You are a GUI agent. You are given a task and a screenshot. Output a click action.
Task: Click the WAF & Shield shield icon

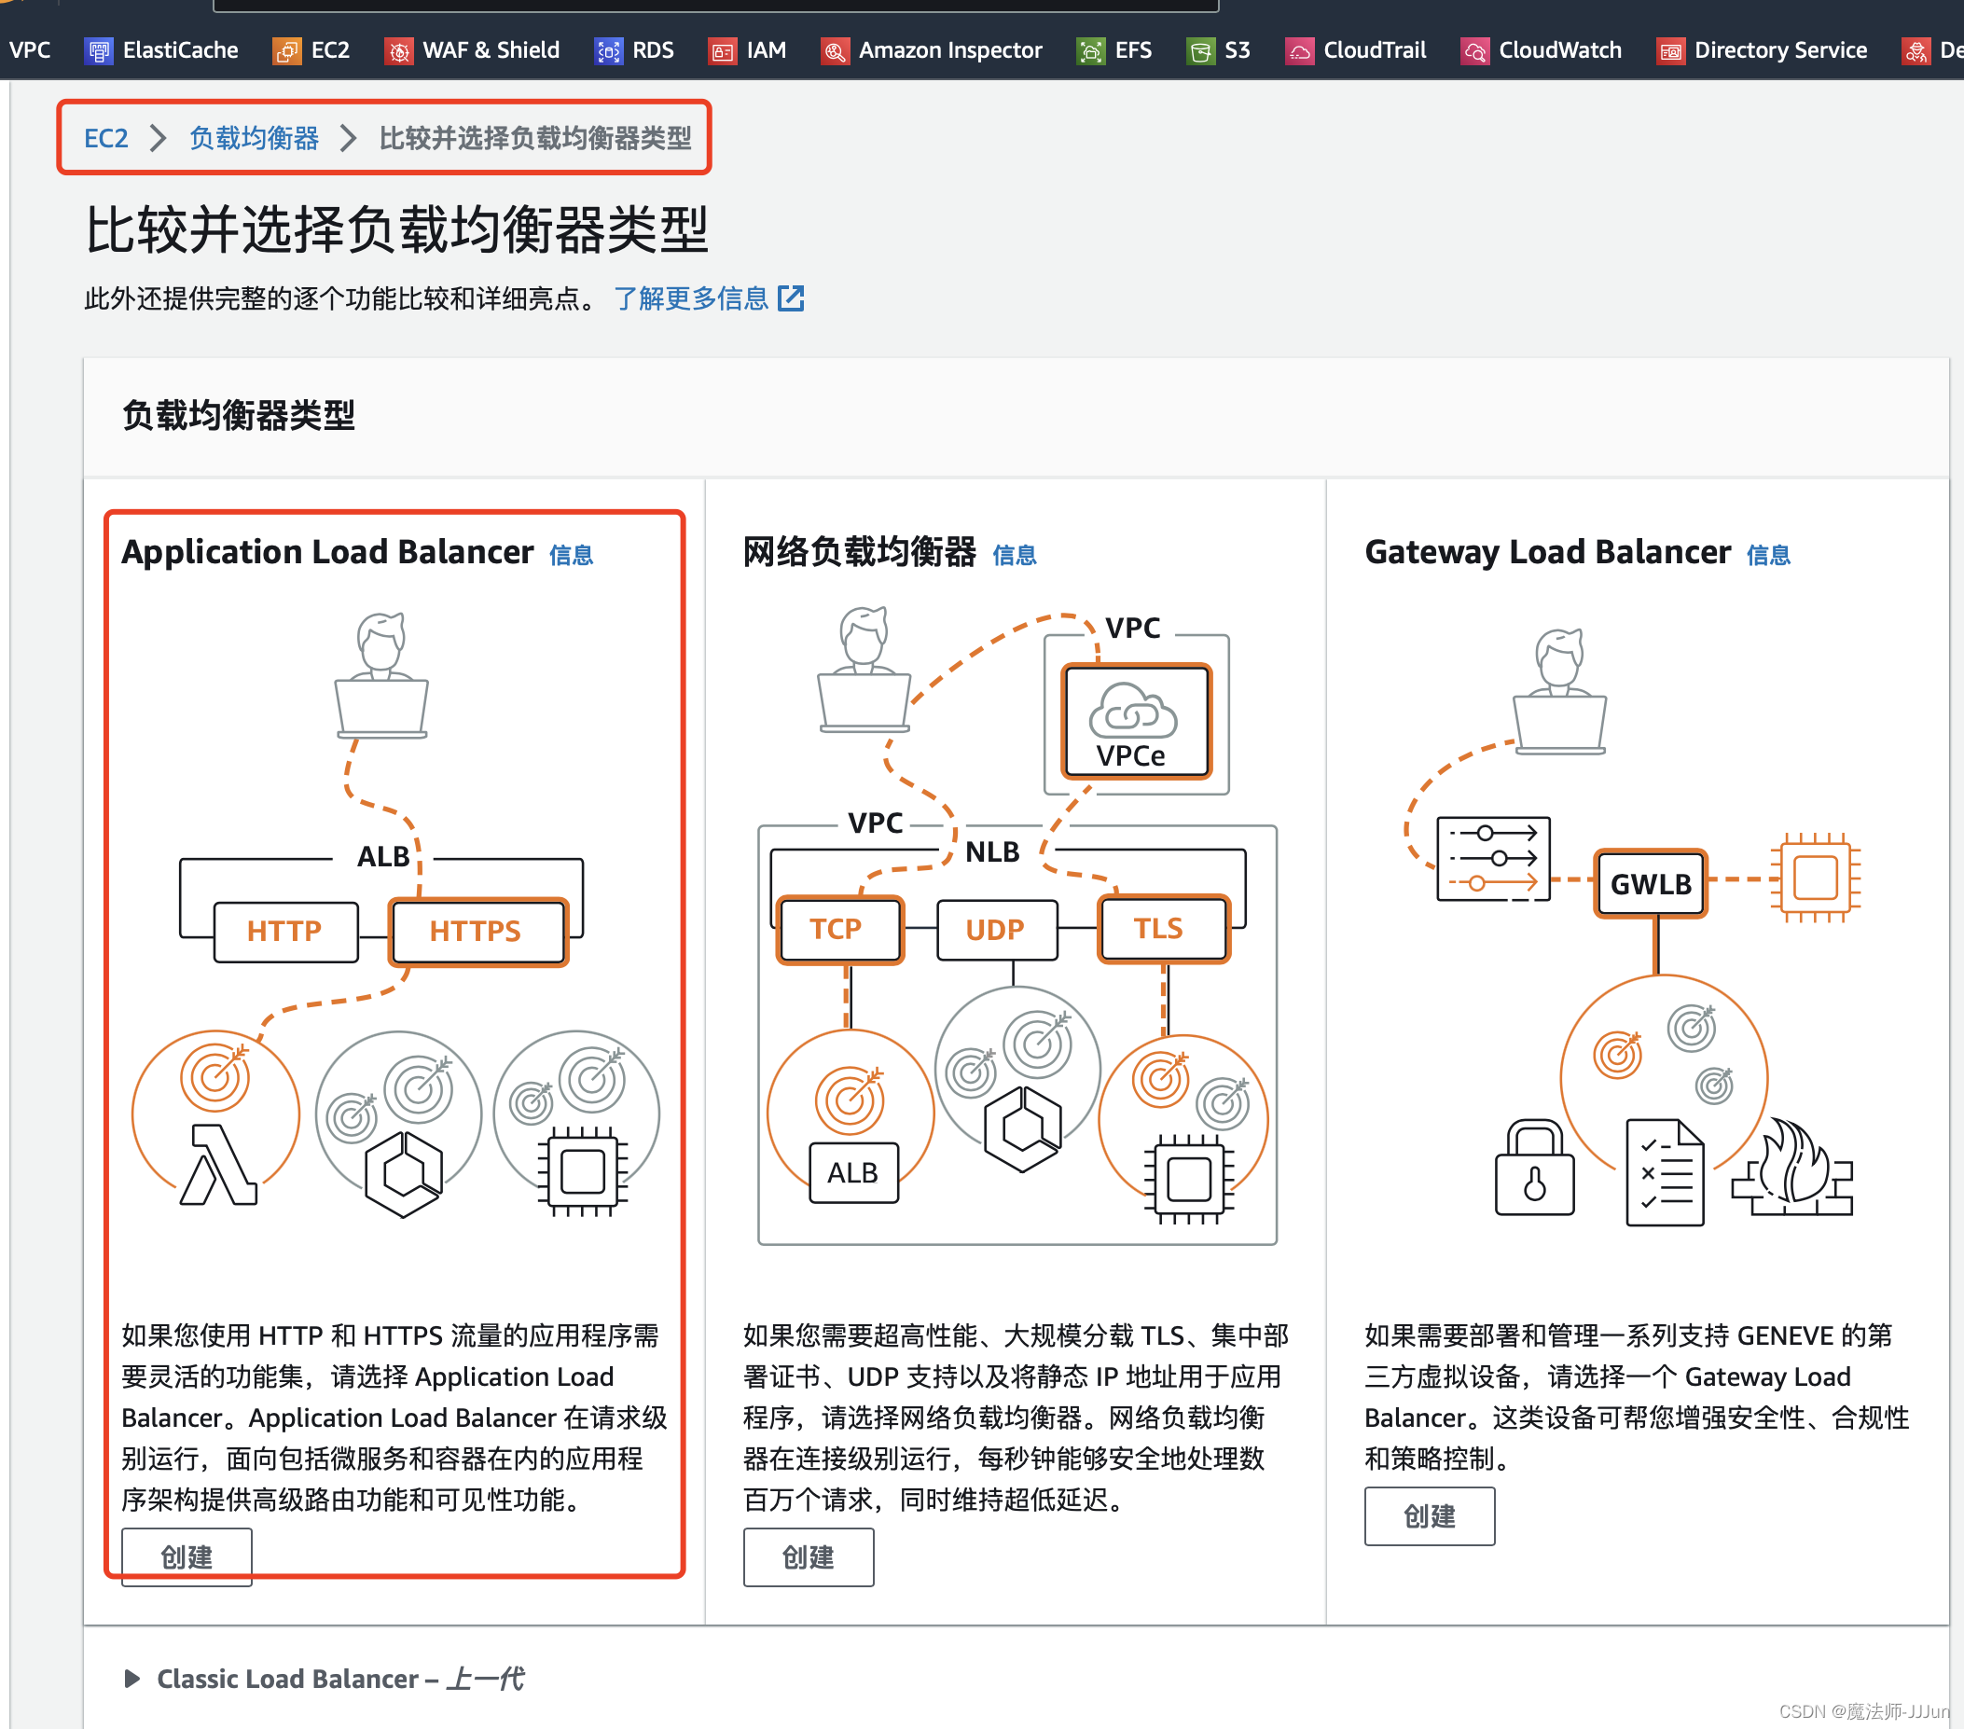pos(399,51)
